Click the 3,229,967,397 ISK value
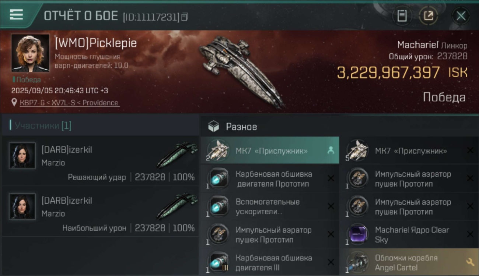 coord(402,72)
